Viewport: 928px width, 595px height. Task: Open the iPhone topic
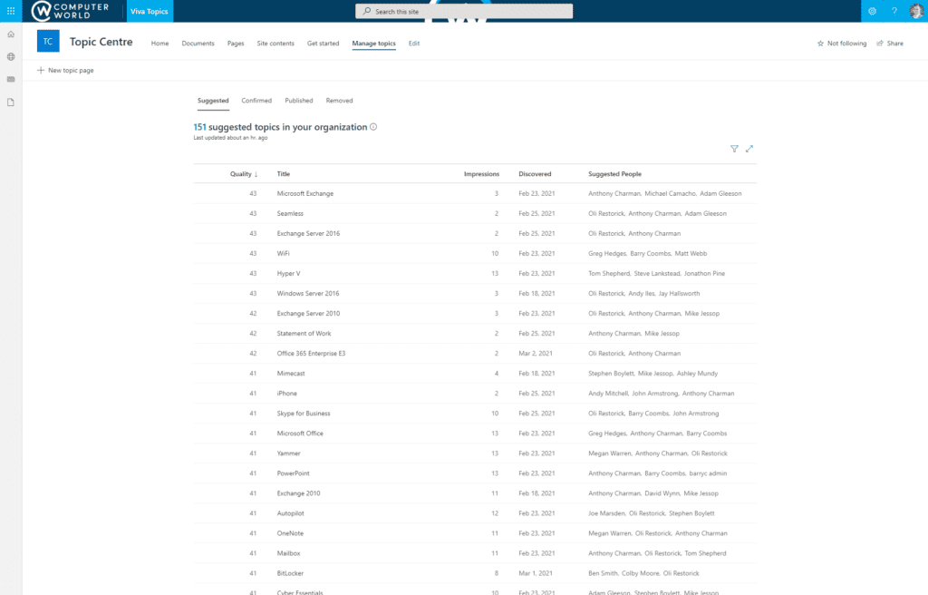pyautogui.click(x=286, y=394)
